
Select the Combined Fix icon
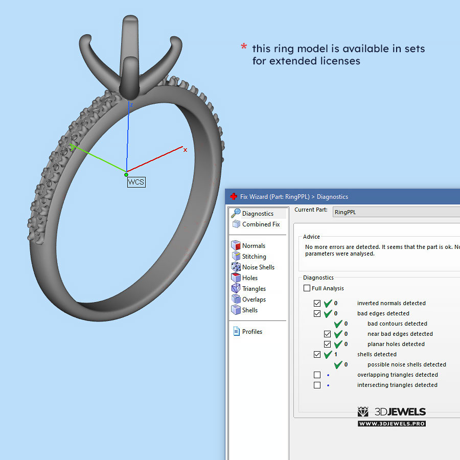(236, 224)
